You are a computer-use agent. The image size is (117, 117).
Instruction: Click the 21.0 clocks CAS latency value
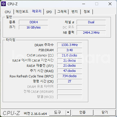point(69,55)
